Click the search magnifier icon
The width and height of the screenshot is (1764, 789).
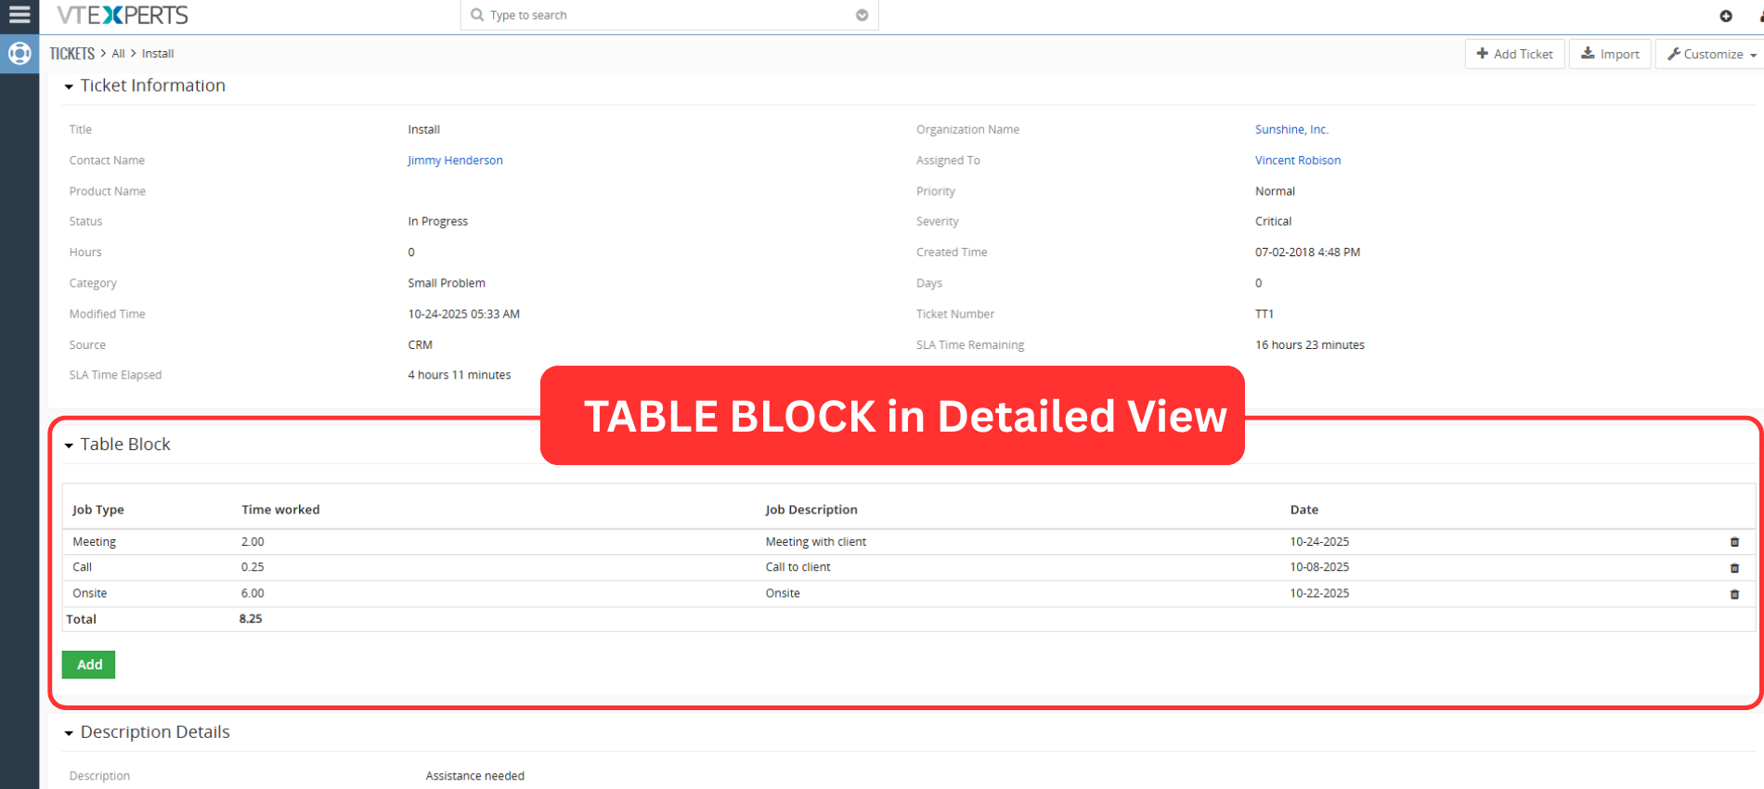point(477,15)
